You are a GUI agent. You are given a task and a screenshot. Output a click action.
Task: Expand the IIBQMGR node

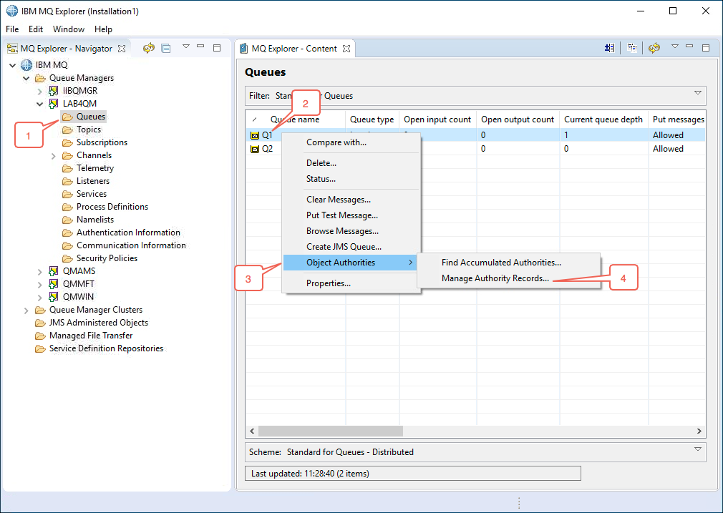click(39, 92)
